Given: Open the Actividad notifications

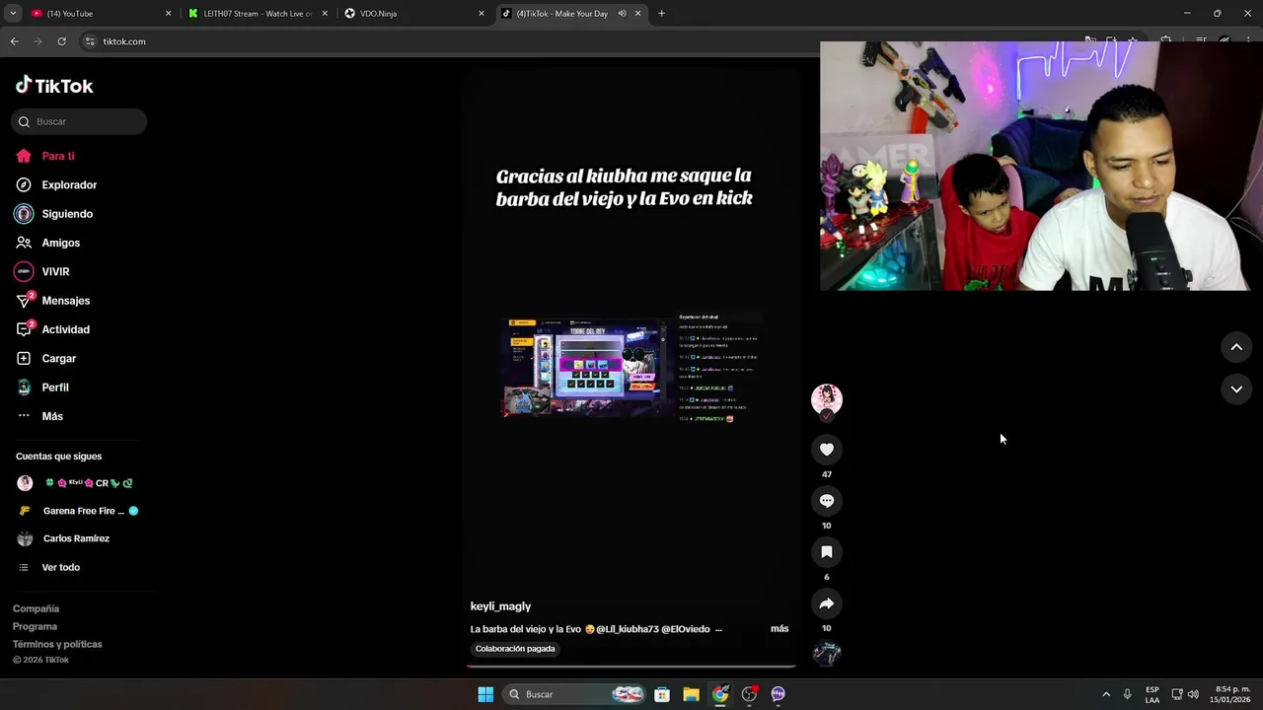Looking at the screenshot, I should [x=53, y=329].
